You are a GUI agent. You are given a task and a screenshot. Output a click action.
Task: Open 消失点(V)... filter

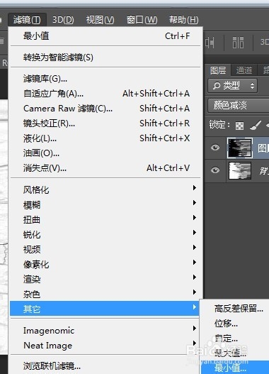(x=106, y=168)
